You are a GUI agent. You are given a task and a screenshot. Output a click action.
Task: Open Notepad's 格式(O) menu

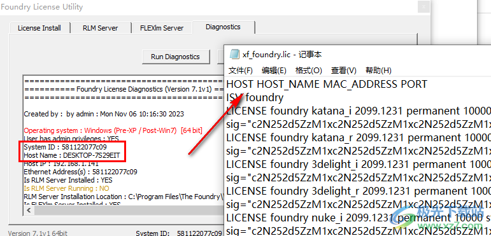coord(308,71)
